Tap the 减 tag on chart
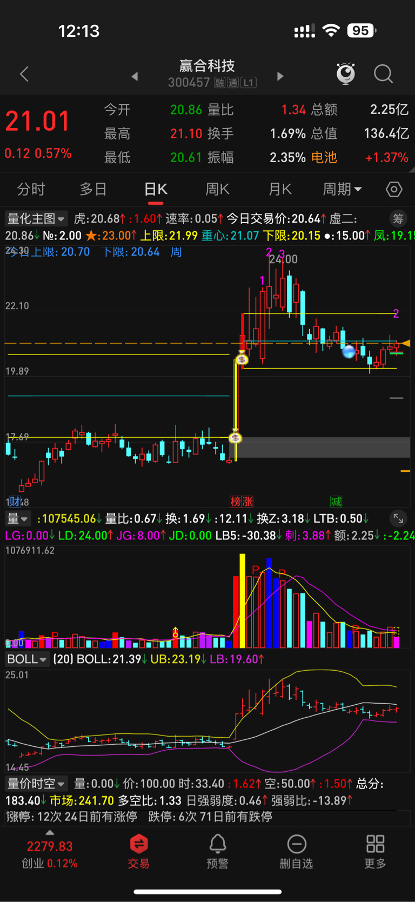The width and height of the screenshot is (415, 902). [336, 502]
